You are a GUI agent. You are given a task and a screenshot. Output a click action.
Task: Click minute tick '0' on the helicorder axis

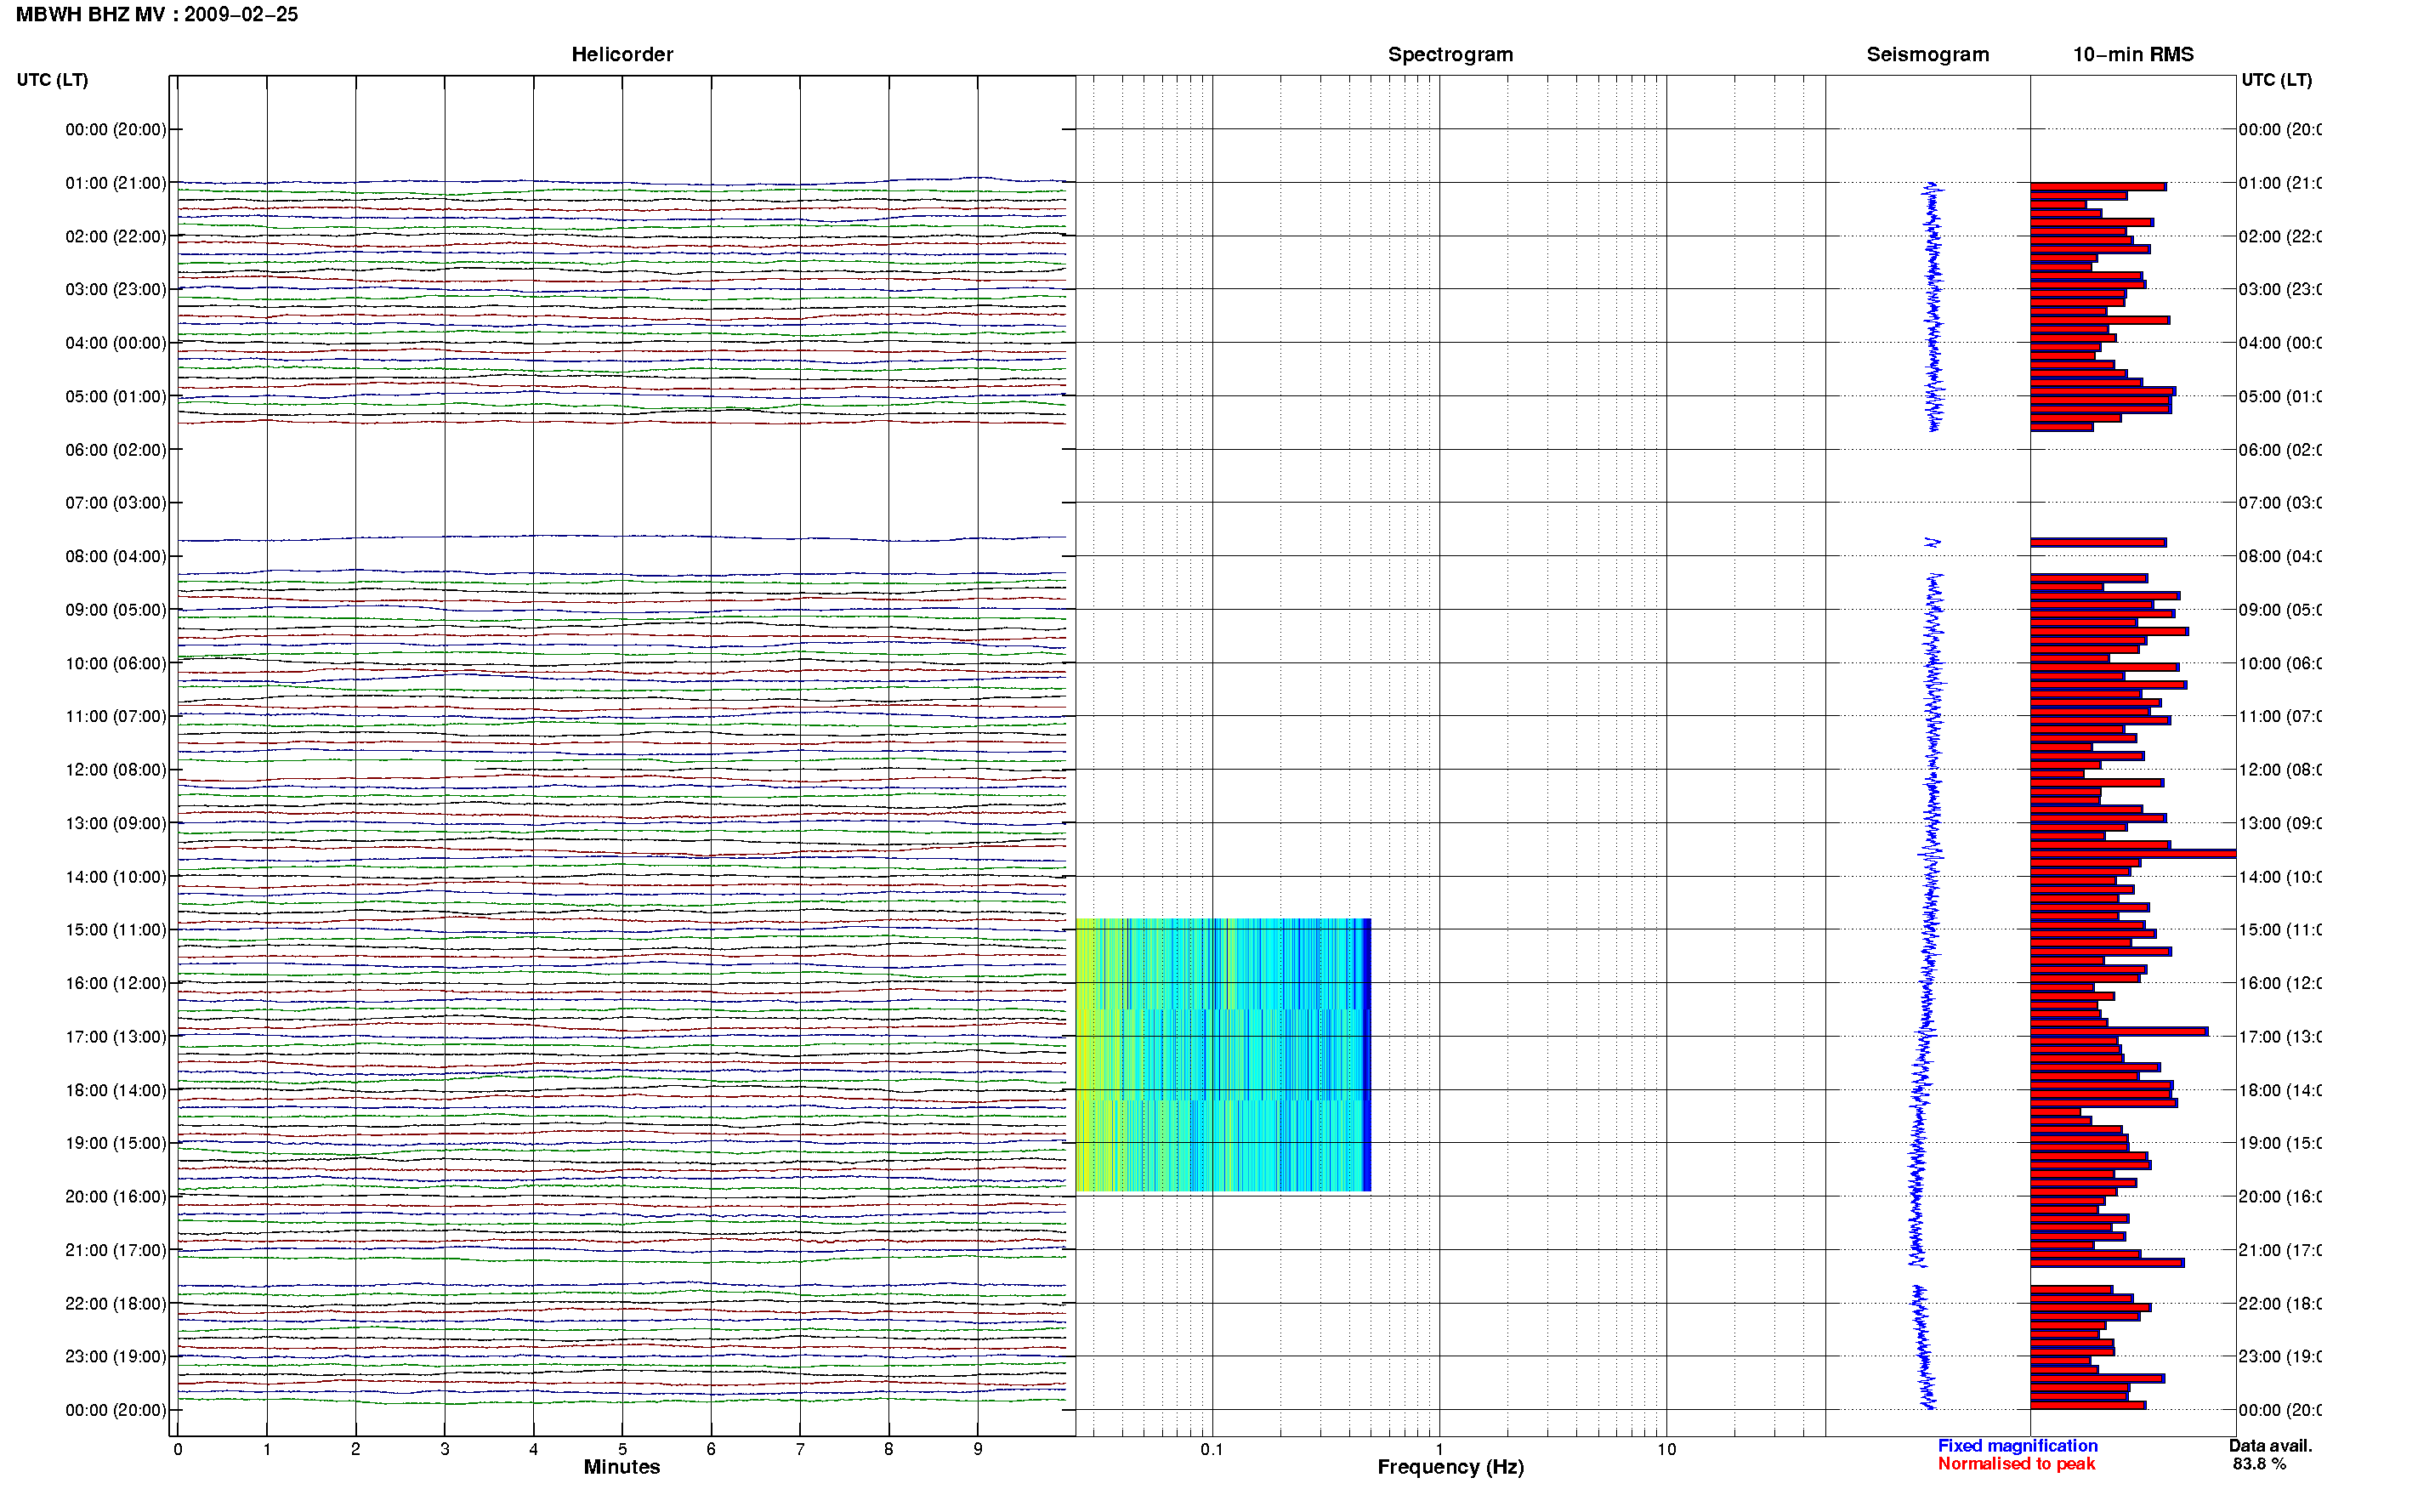click(178, 1450)
